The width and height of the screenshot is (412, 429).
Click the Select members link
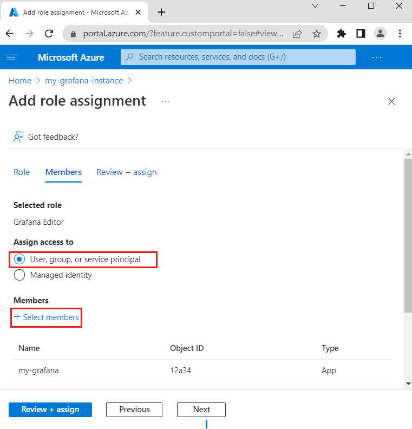coord(46,317)
